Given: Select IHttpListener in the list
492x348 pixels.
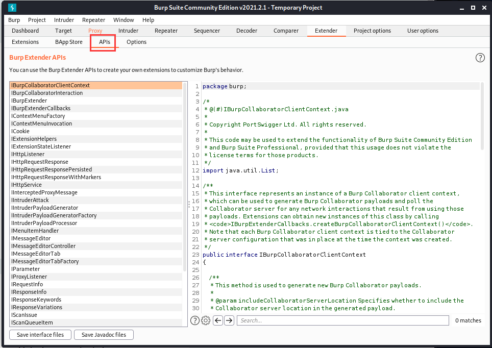Looking at the screenshot, I should point(96,155).
